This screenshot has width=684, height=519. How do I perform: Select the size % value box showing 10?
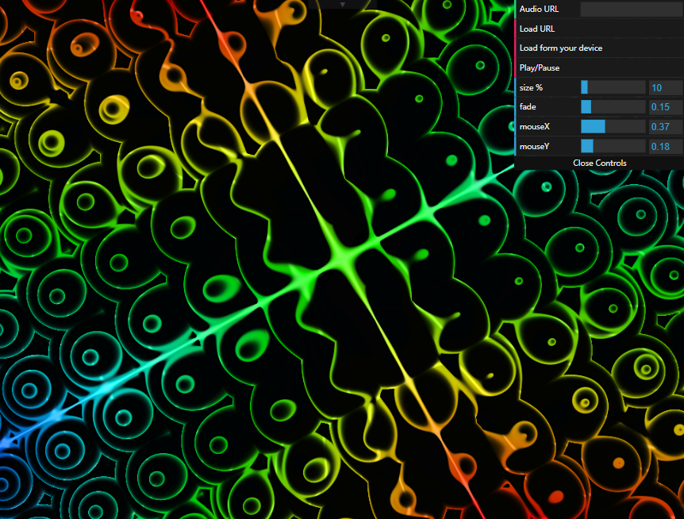click(x=665, y=87)
